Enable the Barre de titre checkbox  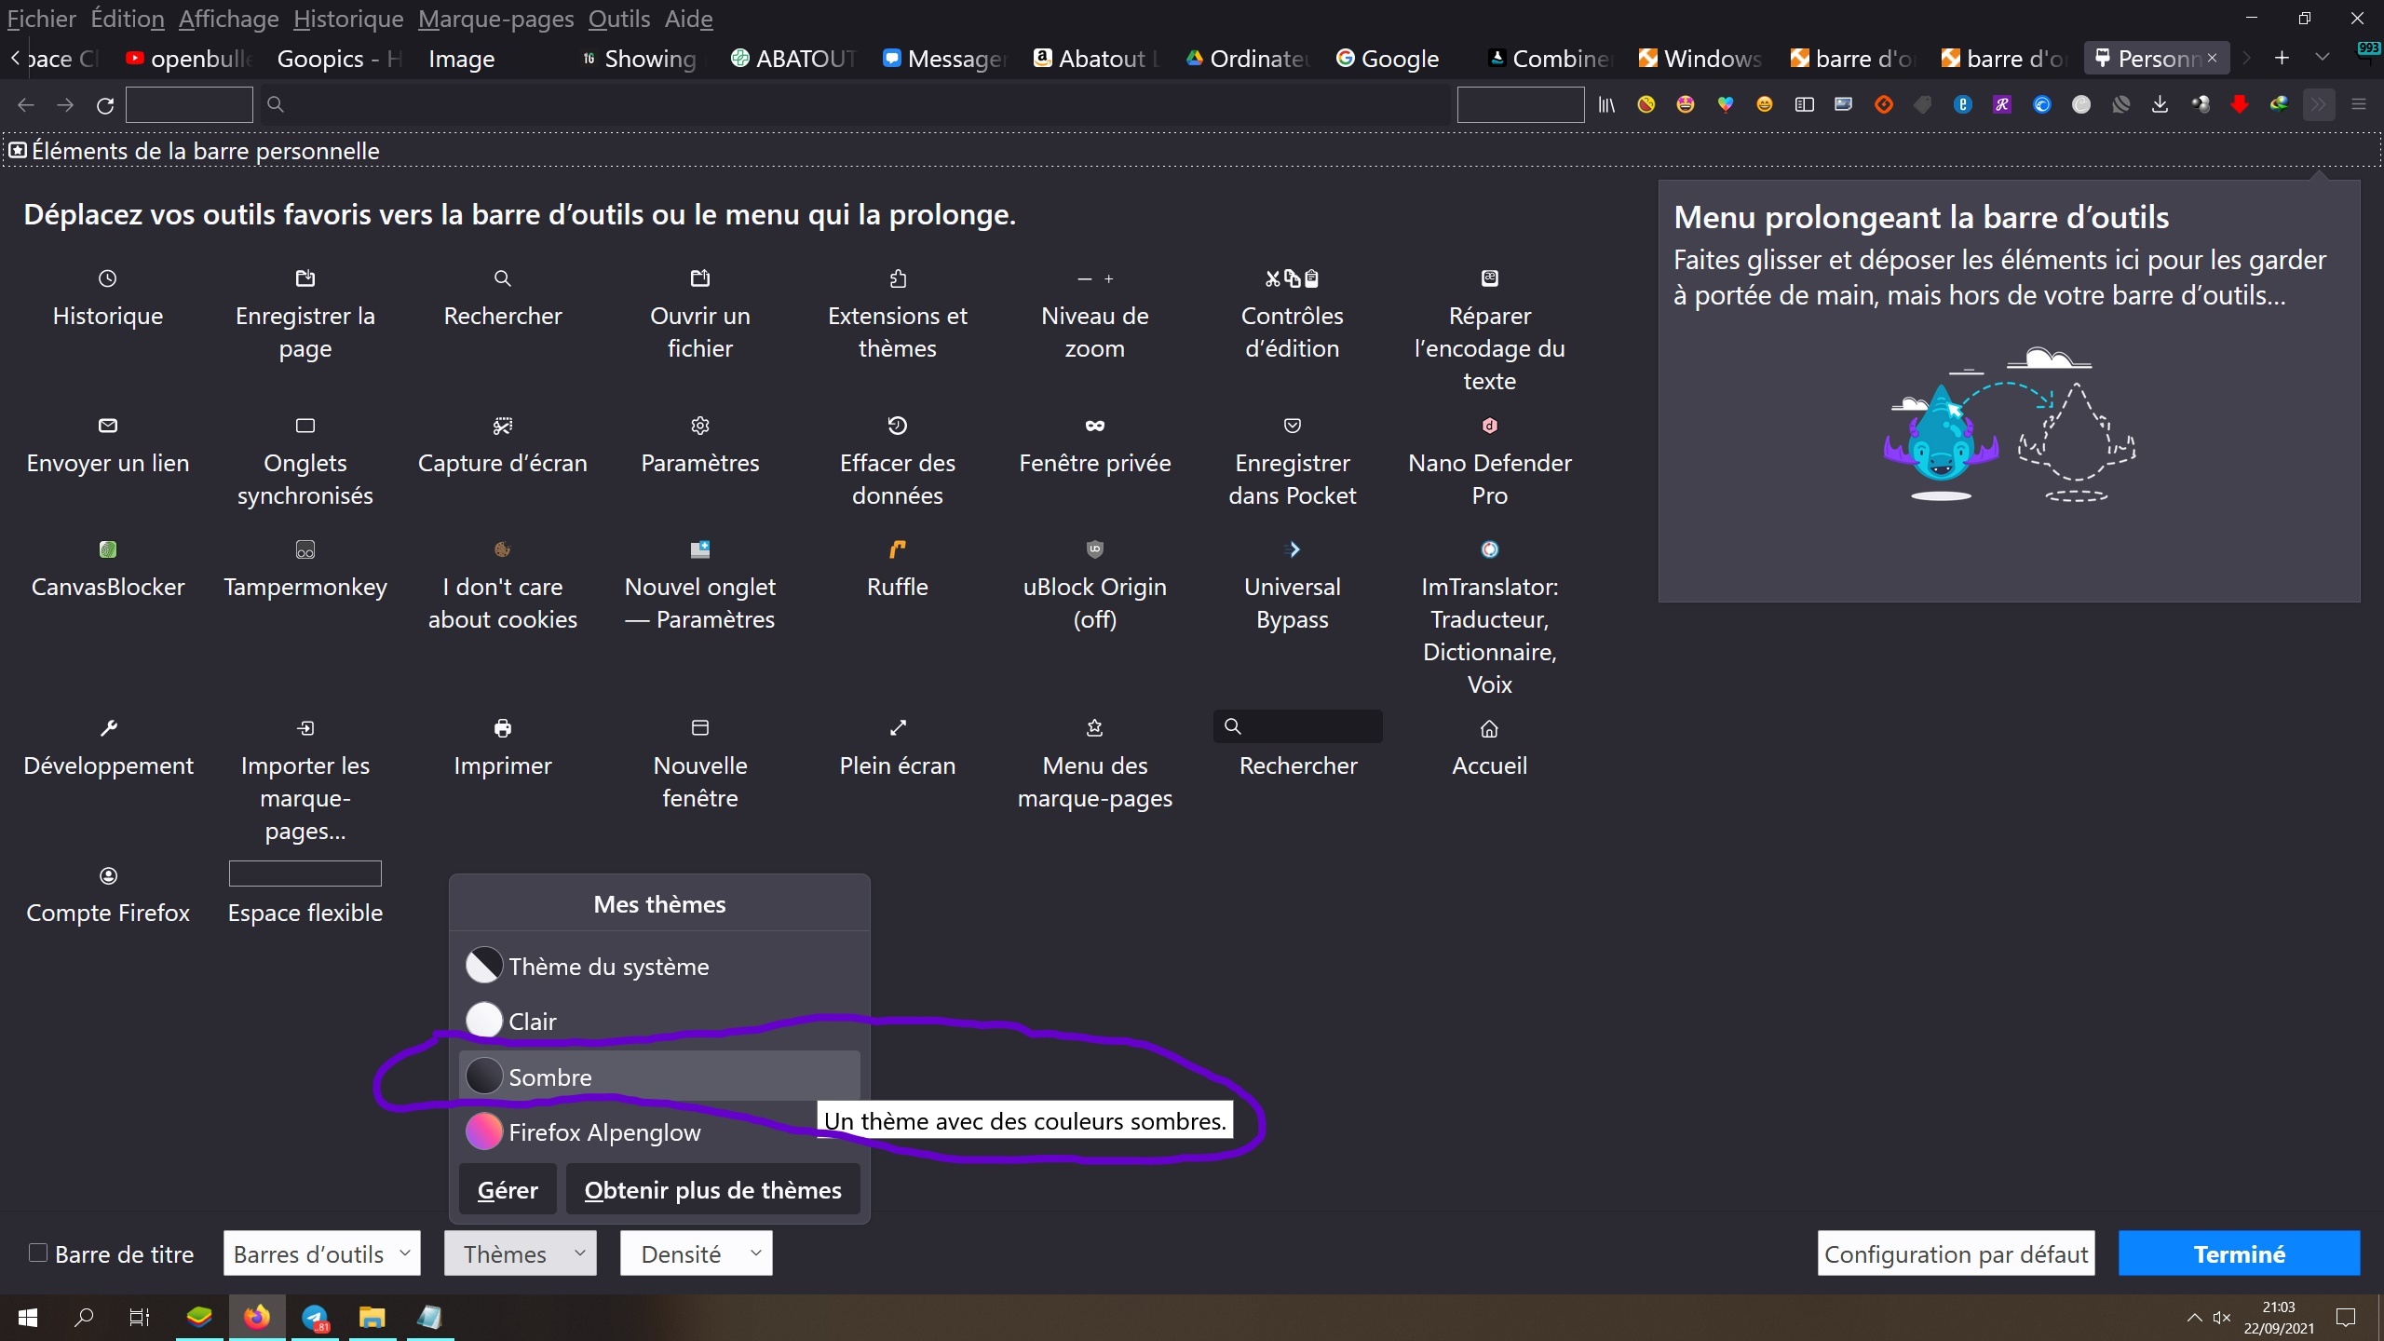[x=38, y=1253]
